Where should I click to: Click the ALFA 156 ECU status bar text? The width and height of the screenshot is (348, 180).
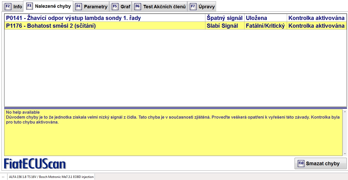point(51,177)
